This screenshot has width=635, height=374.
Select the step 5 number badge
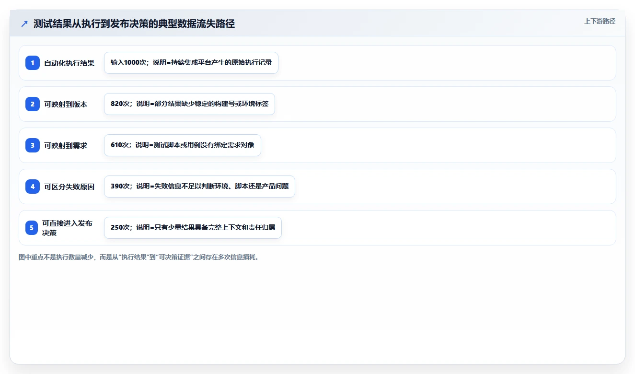tap(31, 228)
